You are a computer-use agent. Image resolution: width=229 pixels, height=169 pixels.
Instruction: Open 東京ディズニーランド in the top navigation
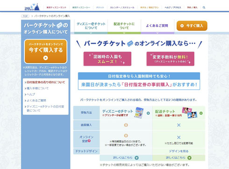pyautogui.click(x=56, y=7)
